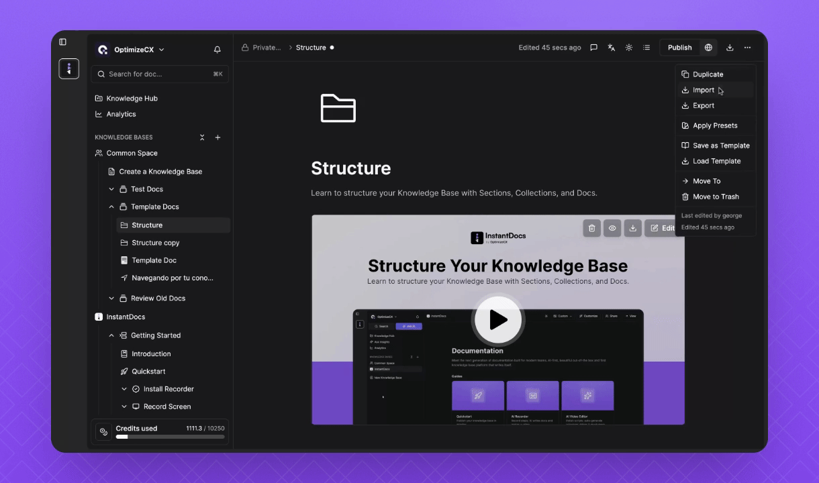This screenshot has height=483, width=819.
Task: Click the Publish button
Action: (679, 48)
